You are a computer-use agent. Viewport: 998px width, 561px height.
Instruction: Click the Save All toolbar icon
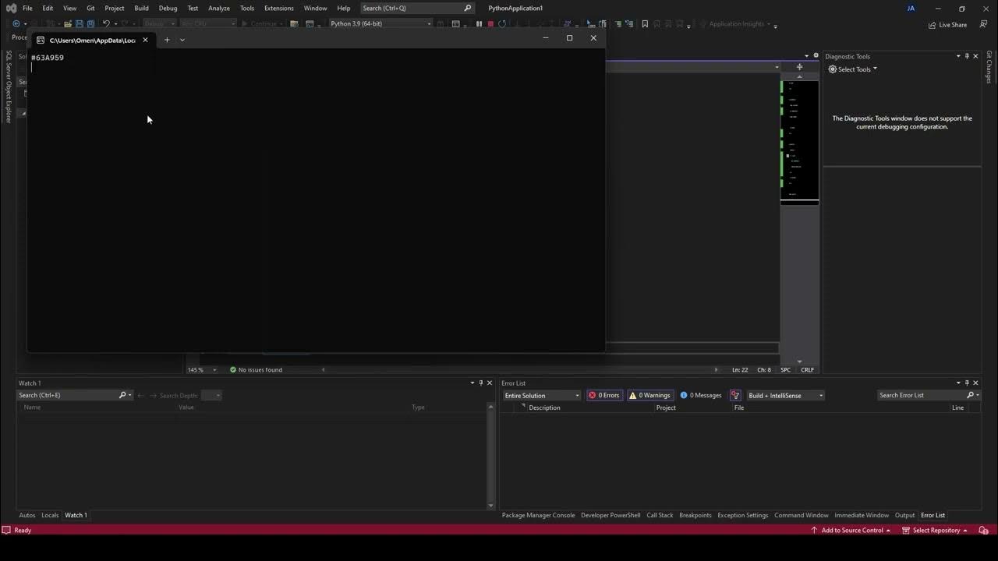click(x=90, y=23)
